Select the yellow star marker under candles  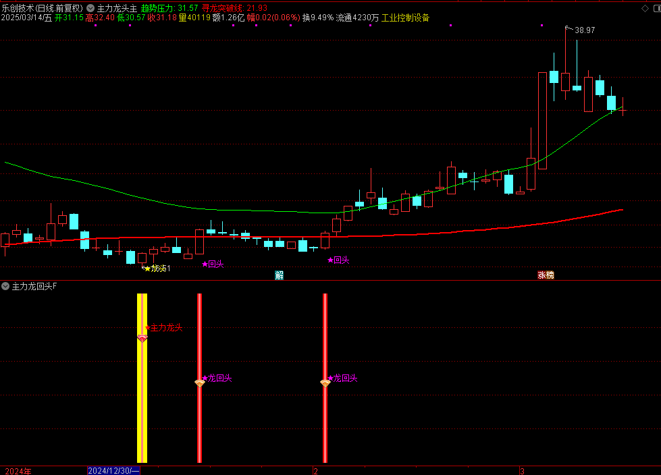[147, 269]
